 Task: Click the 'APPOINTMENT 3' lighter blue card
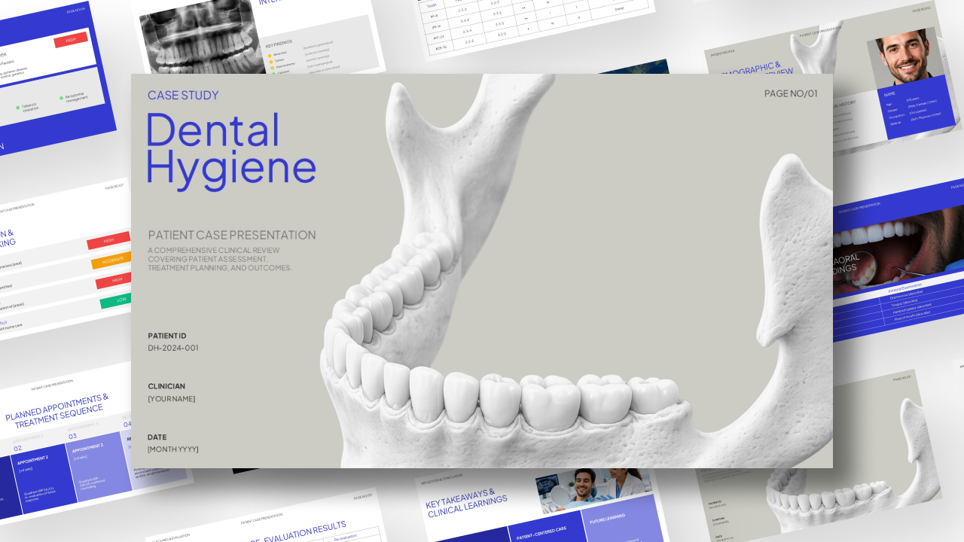99,464
